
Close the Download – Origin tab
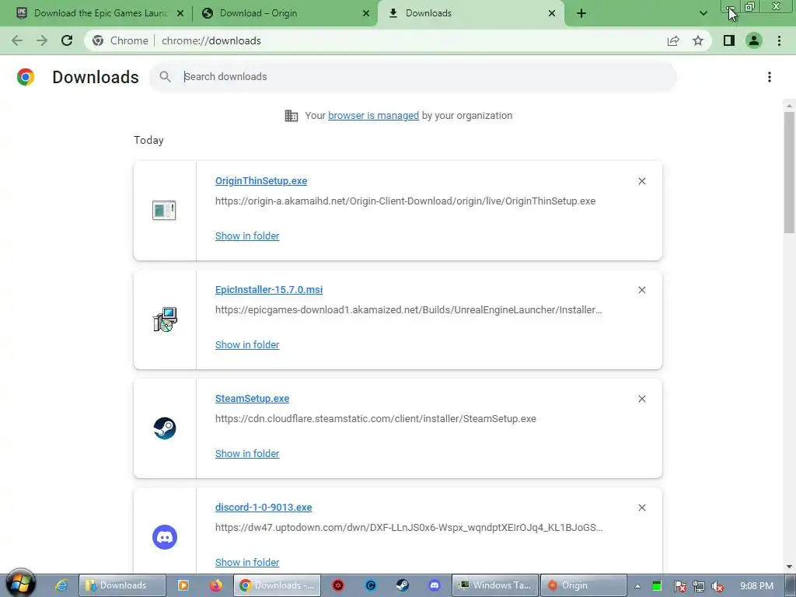click(x=366, y=13)
